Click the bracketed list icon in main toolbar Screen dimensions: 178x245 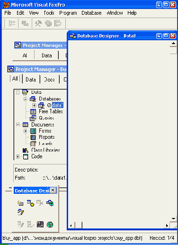(12, 24)
